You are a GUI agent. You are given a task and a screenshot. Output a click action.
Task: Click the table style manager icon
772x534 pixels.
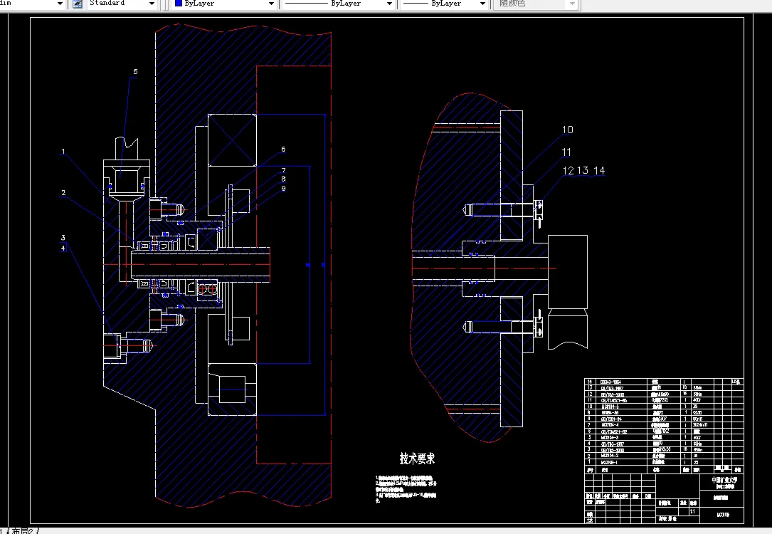(78, 4)
